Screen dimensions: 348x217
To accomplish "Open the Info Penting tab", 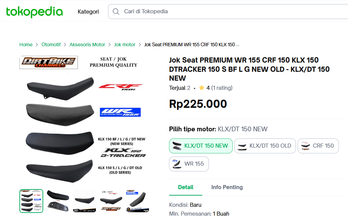I will coord(227,187).
